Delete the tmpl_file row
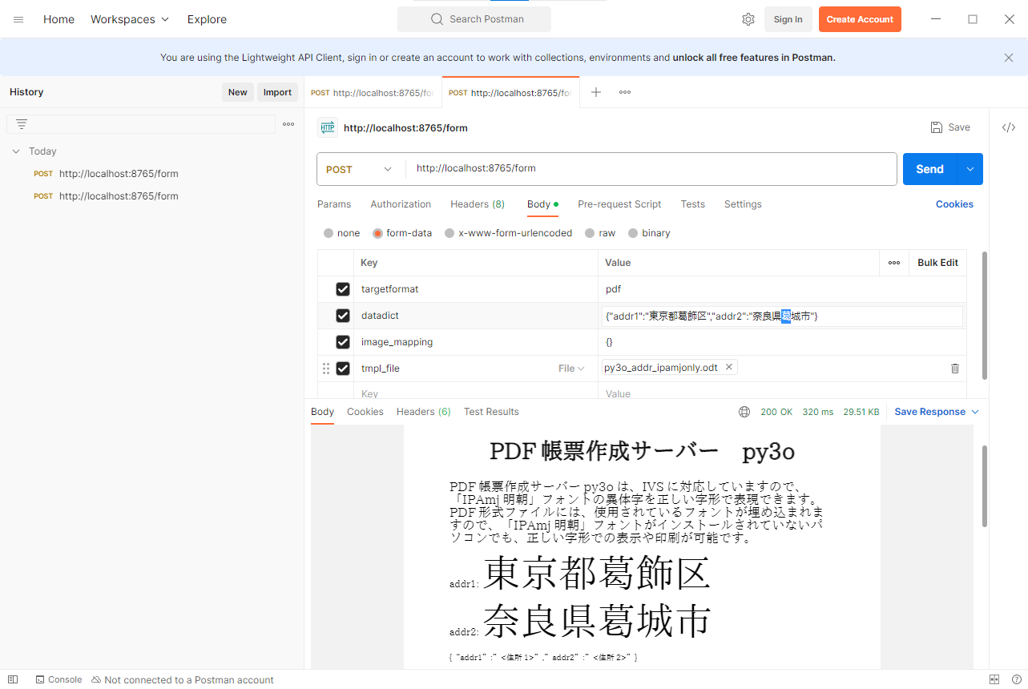Image resolution: width=1028 pixels, height=689 pixels. [x=955, y=369]
